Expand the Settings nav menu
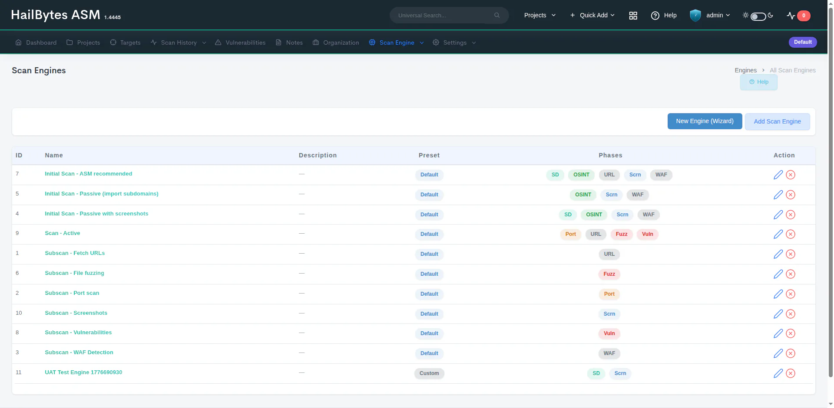The height and width of the screenshot is (408, 834). point(454,42)
